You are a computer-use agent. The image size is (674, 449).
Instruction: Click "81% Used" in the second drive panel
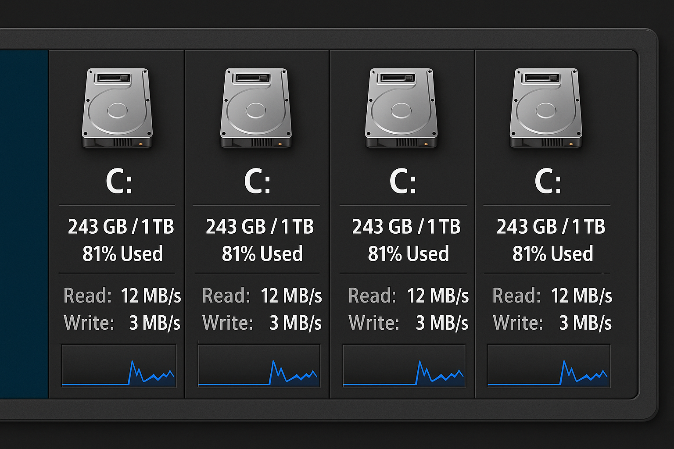262,254
